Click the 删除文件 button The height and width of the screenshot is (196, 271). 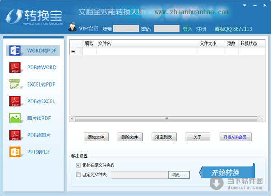point(130,137)
